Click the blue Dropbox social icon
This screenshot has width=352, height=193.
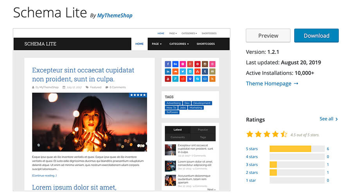[190, 79]
